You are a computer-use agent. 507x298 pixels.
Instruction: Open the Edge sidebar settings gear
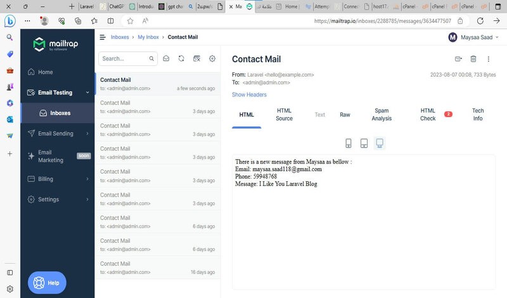click(x=10, y=289)
